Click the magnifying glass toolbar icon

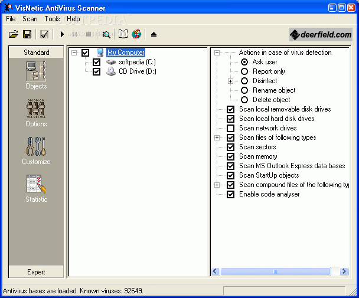click(x=106, y=34)
